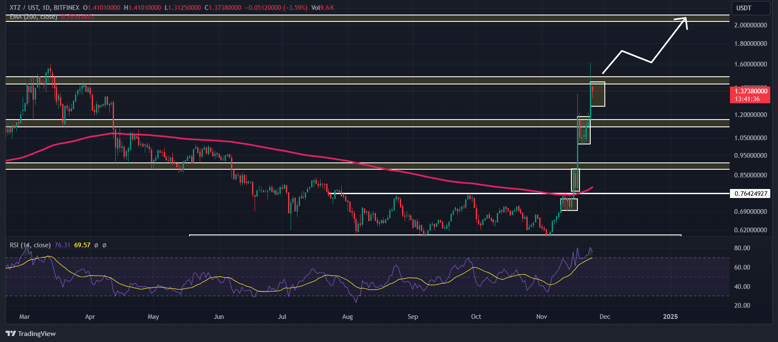This screenshot has width=778, height=342.
Task: Click the RSI 60.00 scale label
Action: 742,267
